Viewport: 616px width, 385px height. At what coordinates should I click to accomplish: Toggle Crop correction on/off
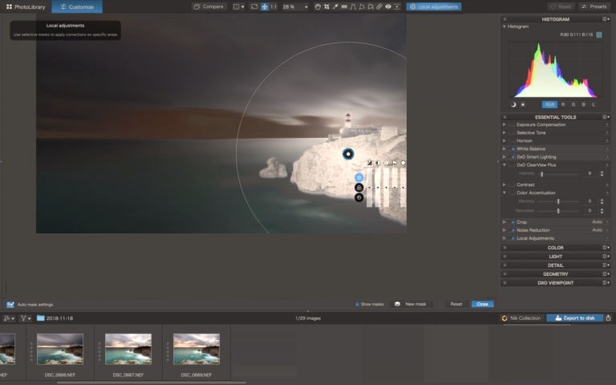coord(513,222)
